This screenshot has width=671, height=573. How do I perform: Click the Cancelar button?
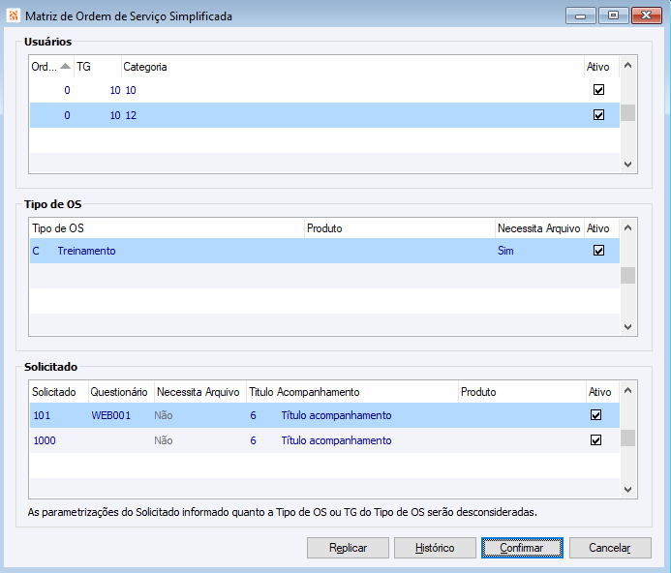pyautogui.click(x=610, y=548)
